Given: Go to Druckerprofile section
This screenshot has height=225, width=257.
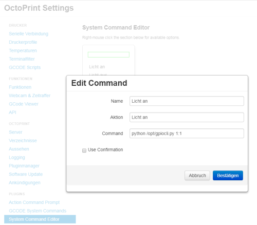Looking at the screenshot, I should coord(23,42).
